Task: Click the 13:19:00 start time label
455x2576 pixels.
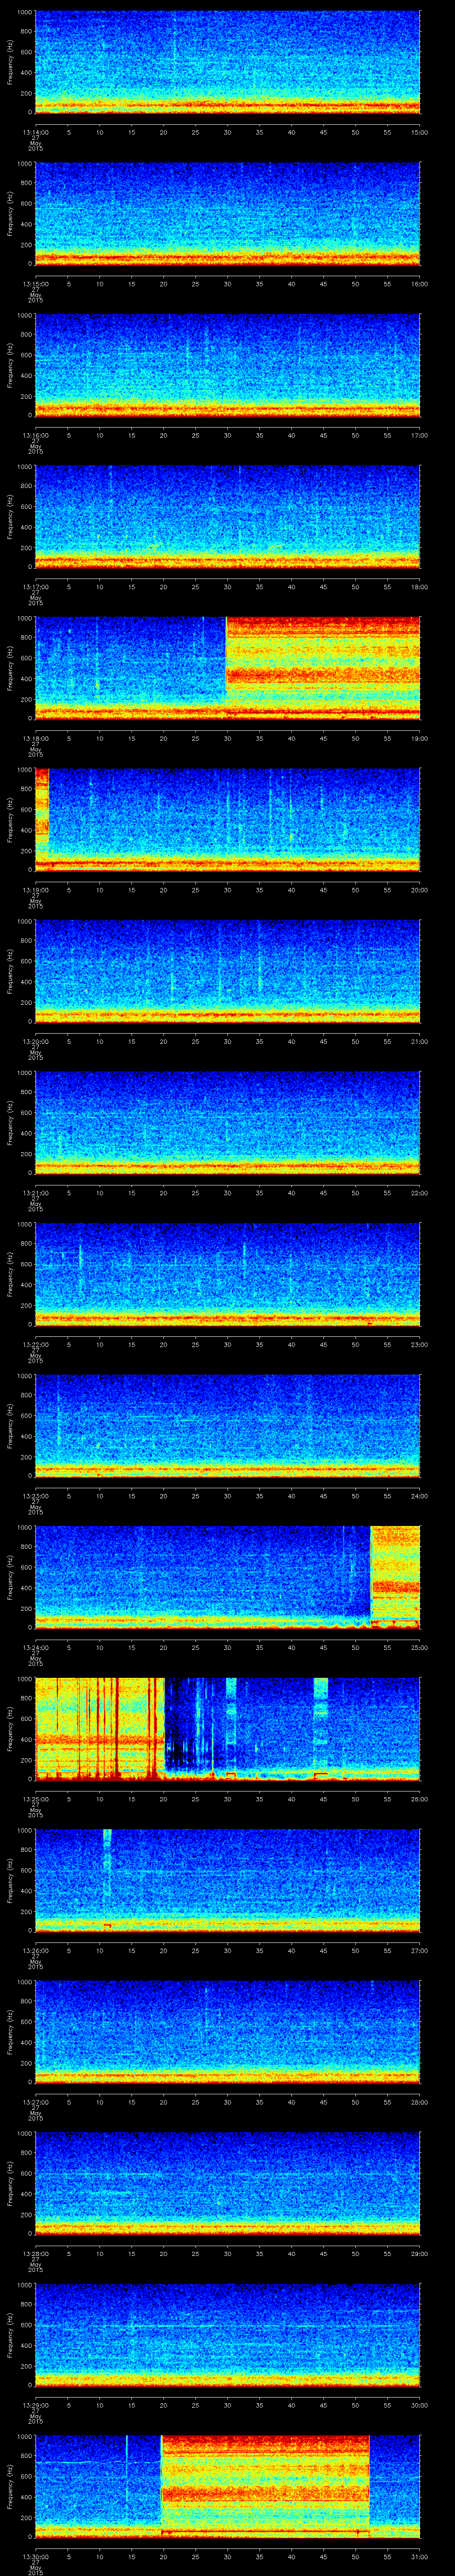Action: 35,890
